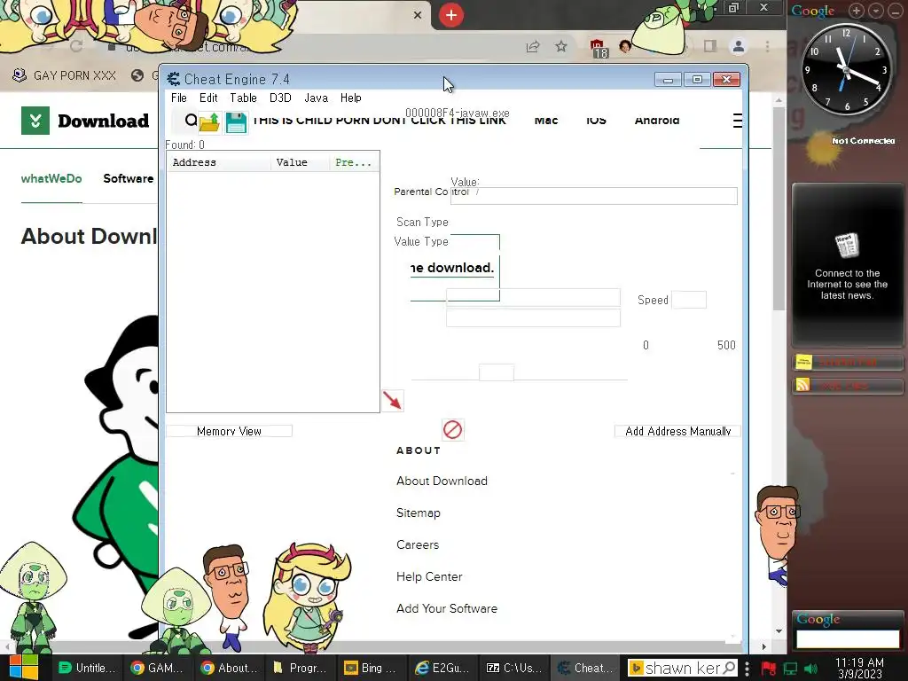Image resolution: width=908 pixels, height=681 pixels.
Task: Switch to the Bing taskbar item
Action: pos(372,668)
